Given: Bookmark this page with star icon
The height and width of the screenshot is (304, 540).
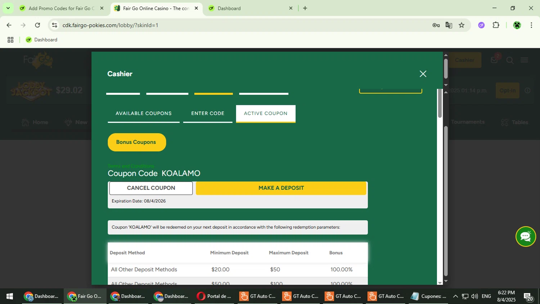Looking at the screenshot, I should coord(462,25).
